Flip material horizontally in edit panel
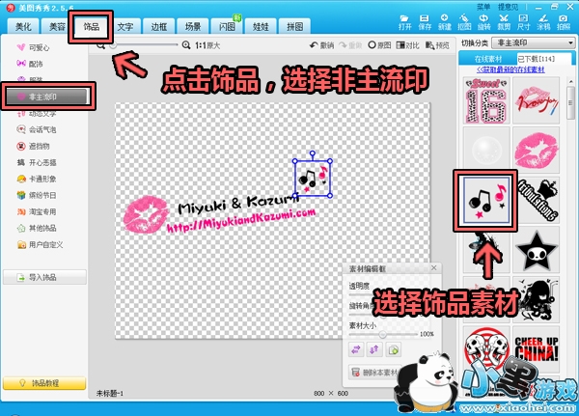Image resolution: width=579 pixels, height=416 pixels. point(356,349)
